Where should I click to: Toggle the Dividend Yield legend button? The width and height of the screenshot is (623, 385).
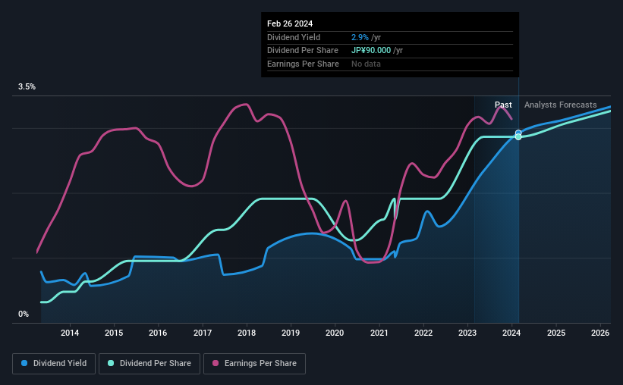point(54,364)
